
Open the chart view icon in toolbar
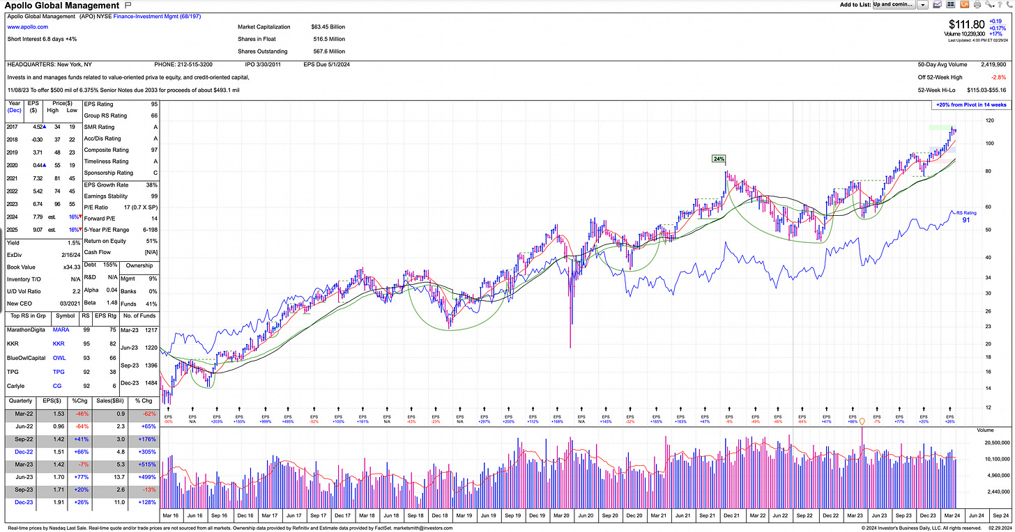pyautogui.click(x=937, y=4)
